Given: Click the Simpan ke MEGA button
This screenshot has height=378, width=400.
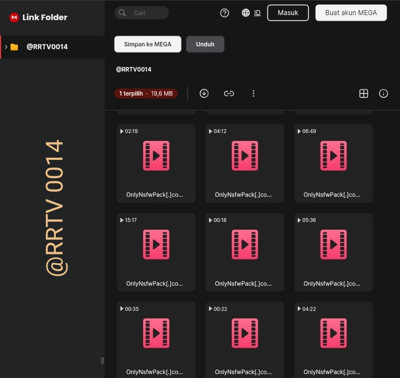Looking at the screenshot, I should tap(147, 44).
